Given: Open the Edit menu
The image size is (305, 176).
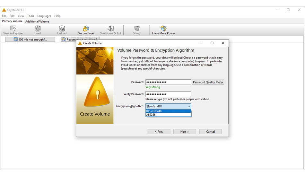Looking at the screenshot, I should click(12, 16).
